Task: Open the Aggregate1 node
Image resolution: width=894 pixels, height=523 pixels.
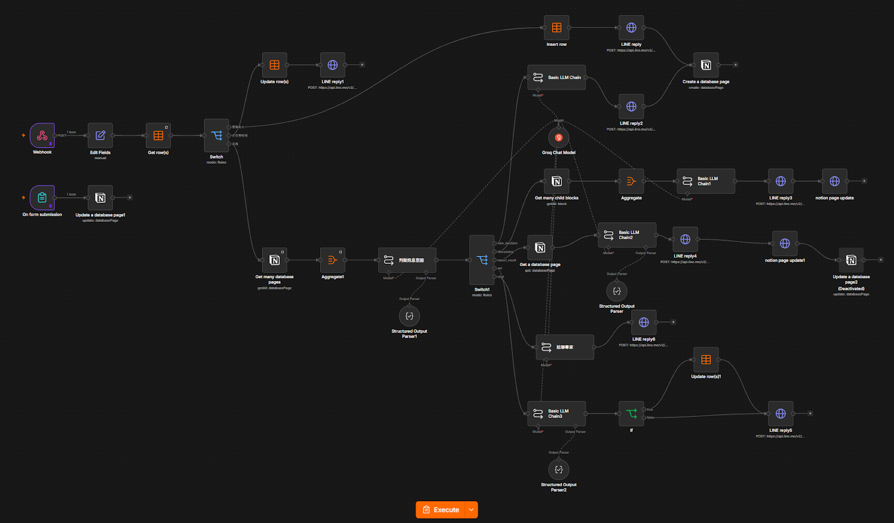Action: pyautogui.click(x=332, y=260)
